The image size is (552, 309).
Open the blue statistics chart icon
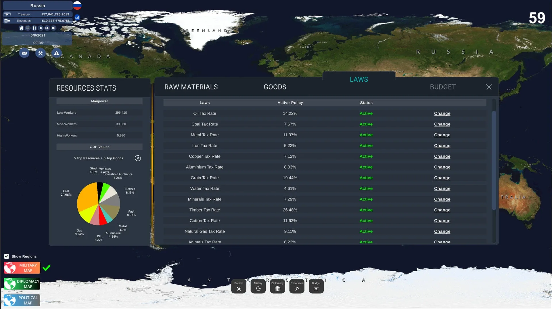(77, 17)
